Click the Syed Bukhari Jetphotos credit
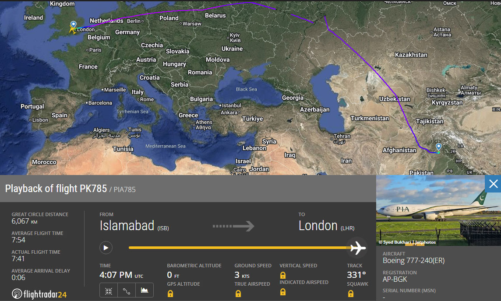Screen dimensions: 501x301 coord(407,242)
